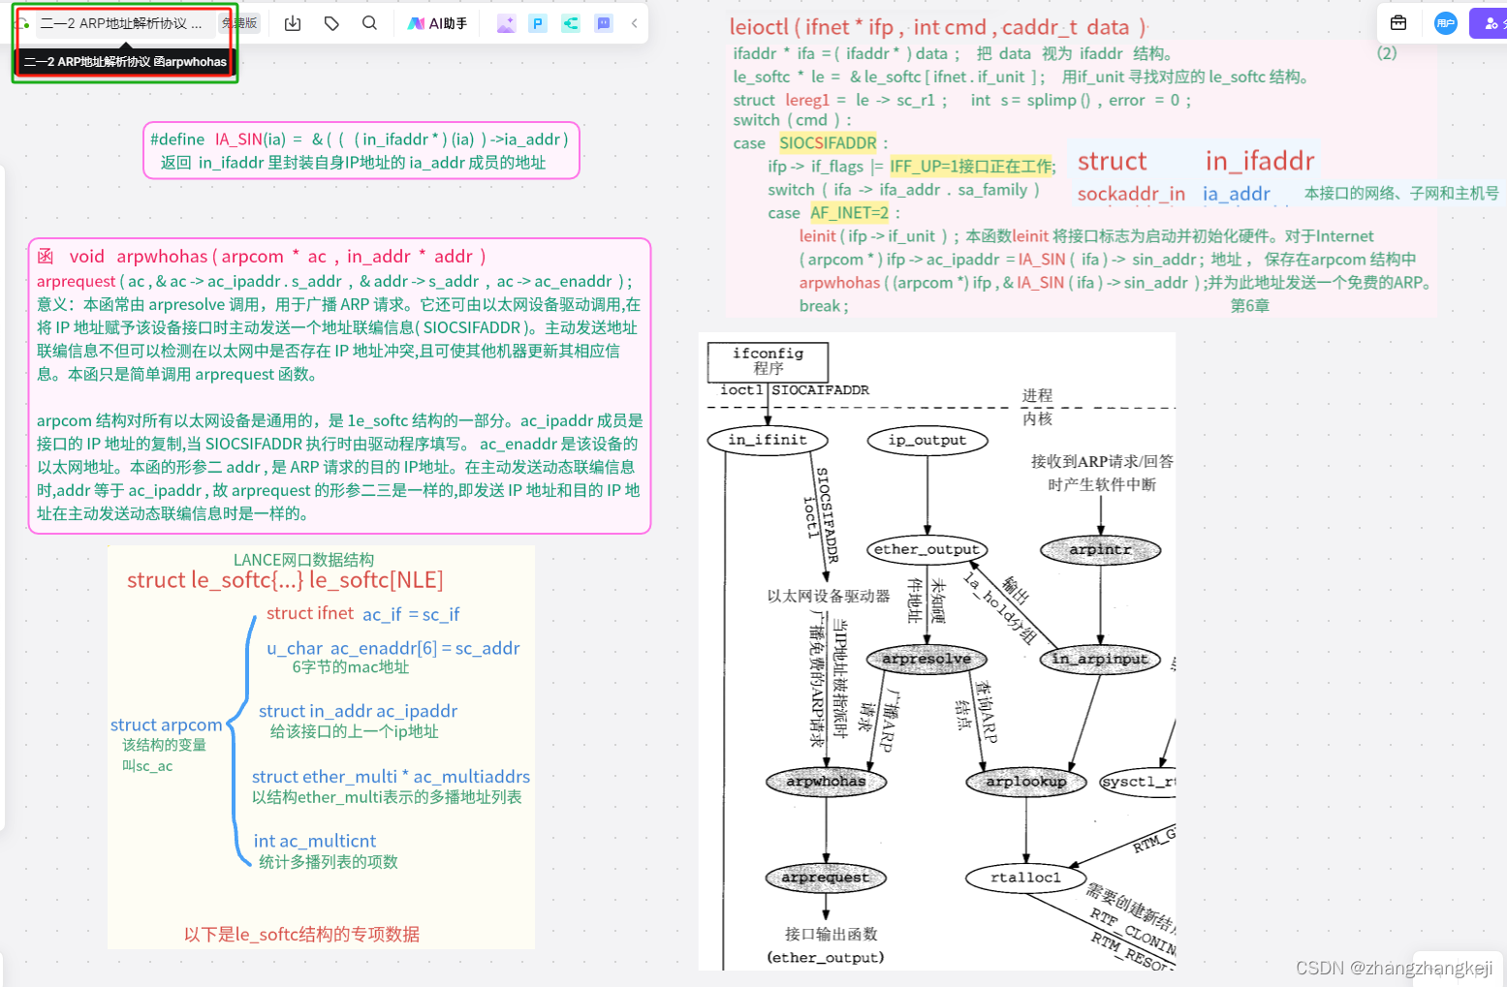Click the blue 用户 avatar
The height and width of the screenshot is (987, 1507).
[x=1445, y=22]
